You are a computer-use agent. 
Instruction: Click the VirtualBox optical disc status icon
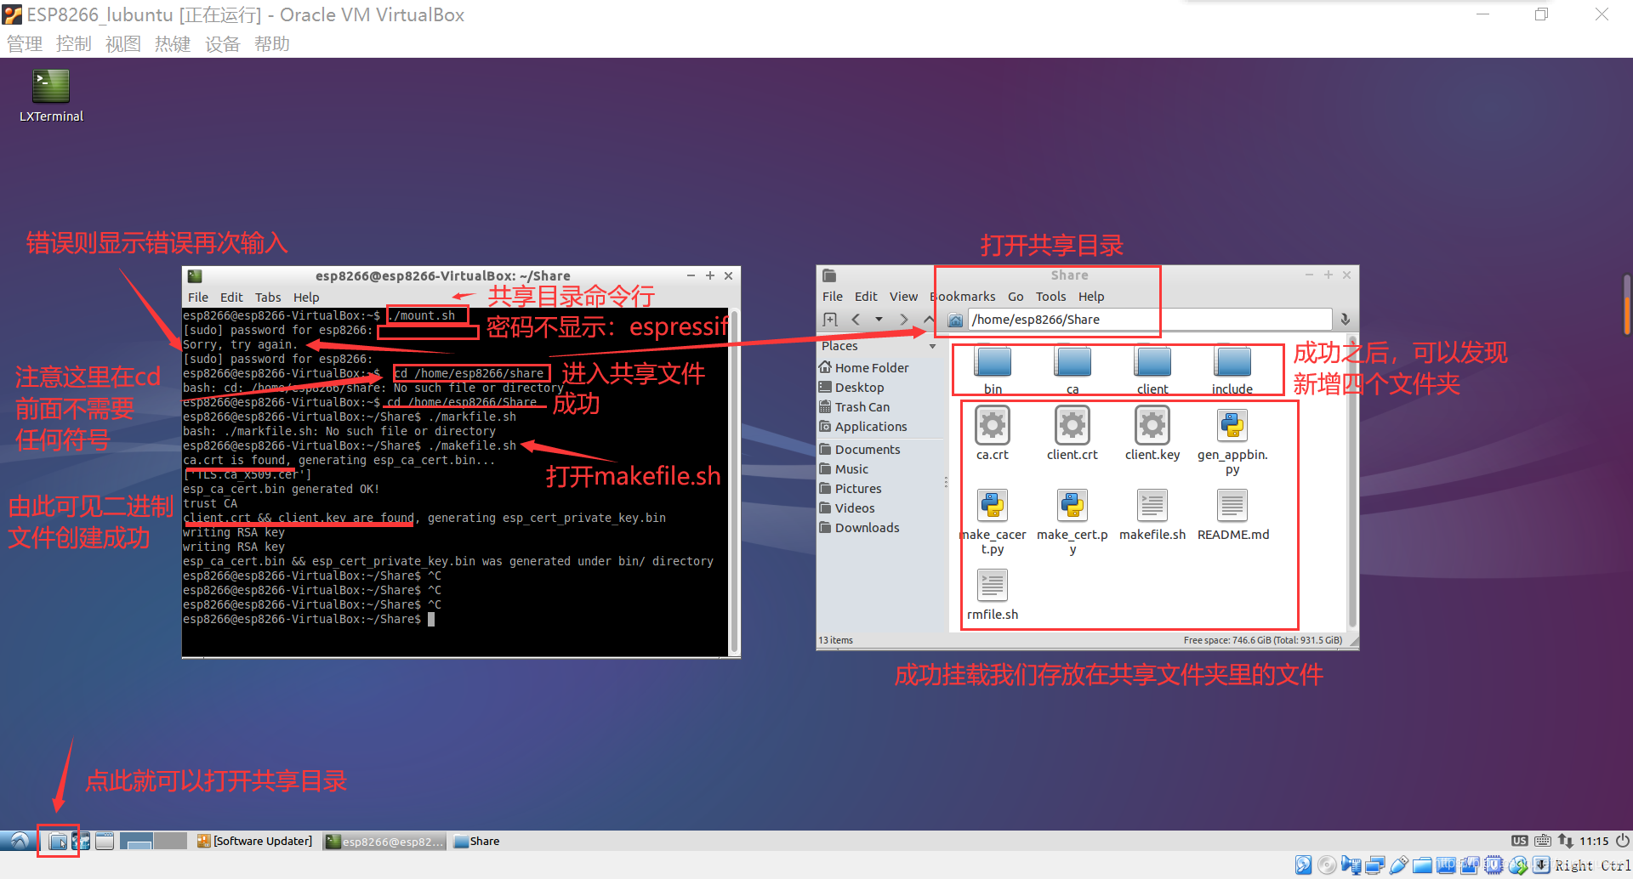click(1327, 865)
